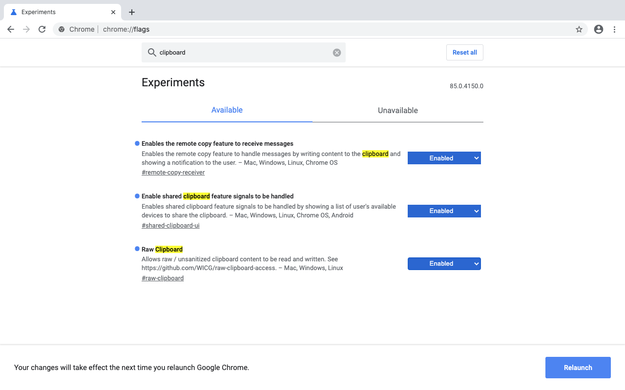Open dropdown for shared clipboard flag

tap(444, 211)
